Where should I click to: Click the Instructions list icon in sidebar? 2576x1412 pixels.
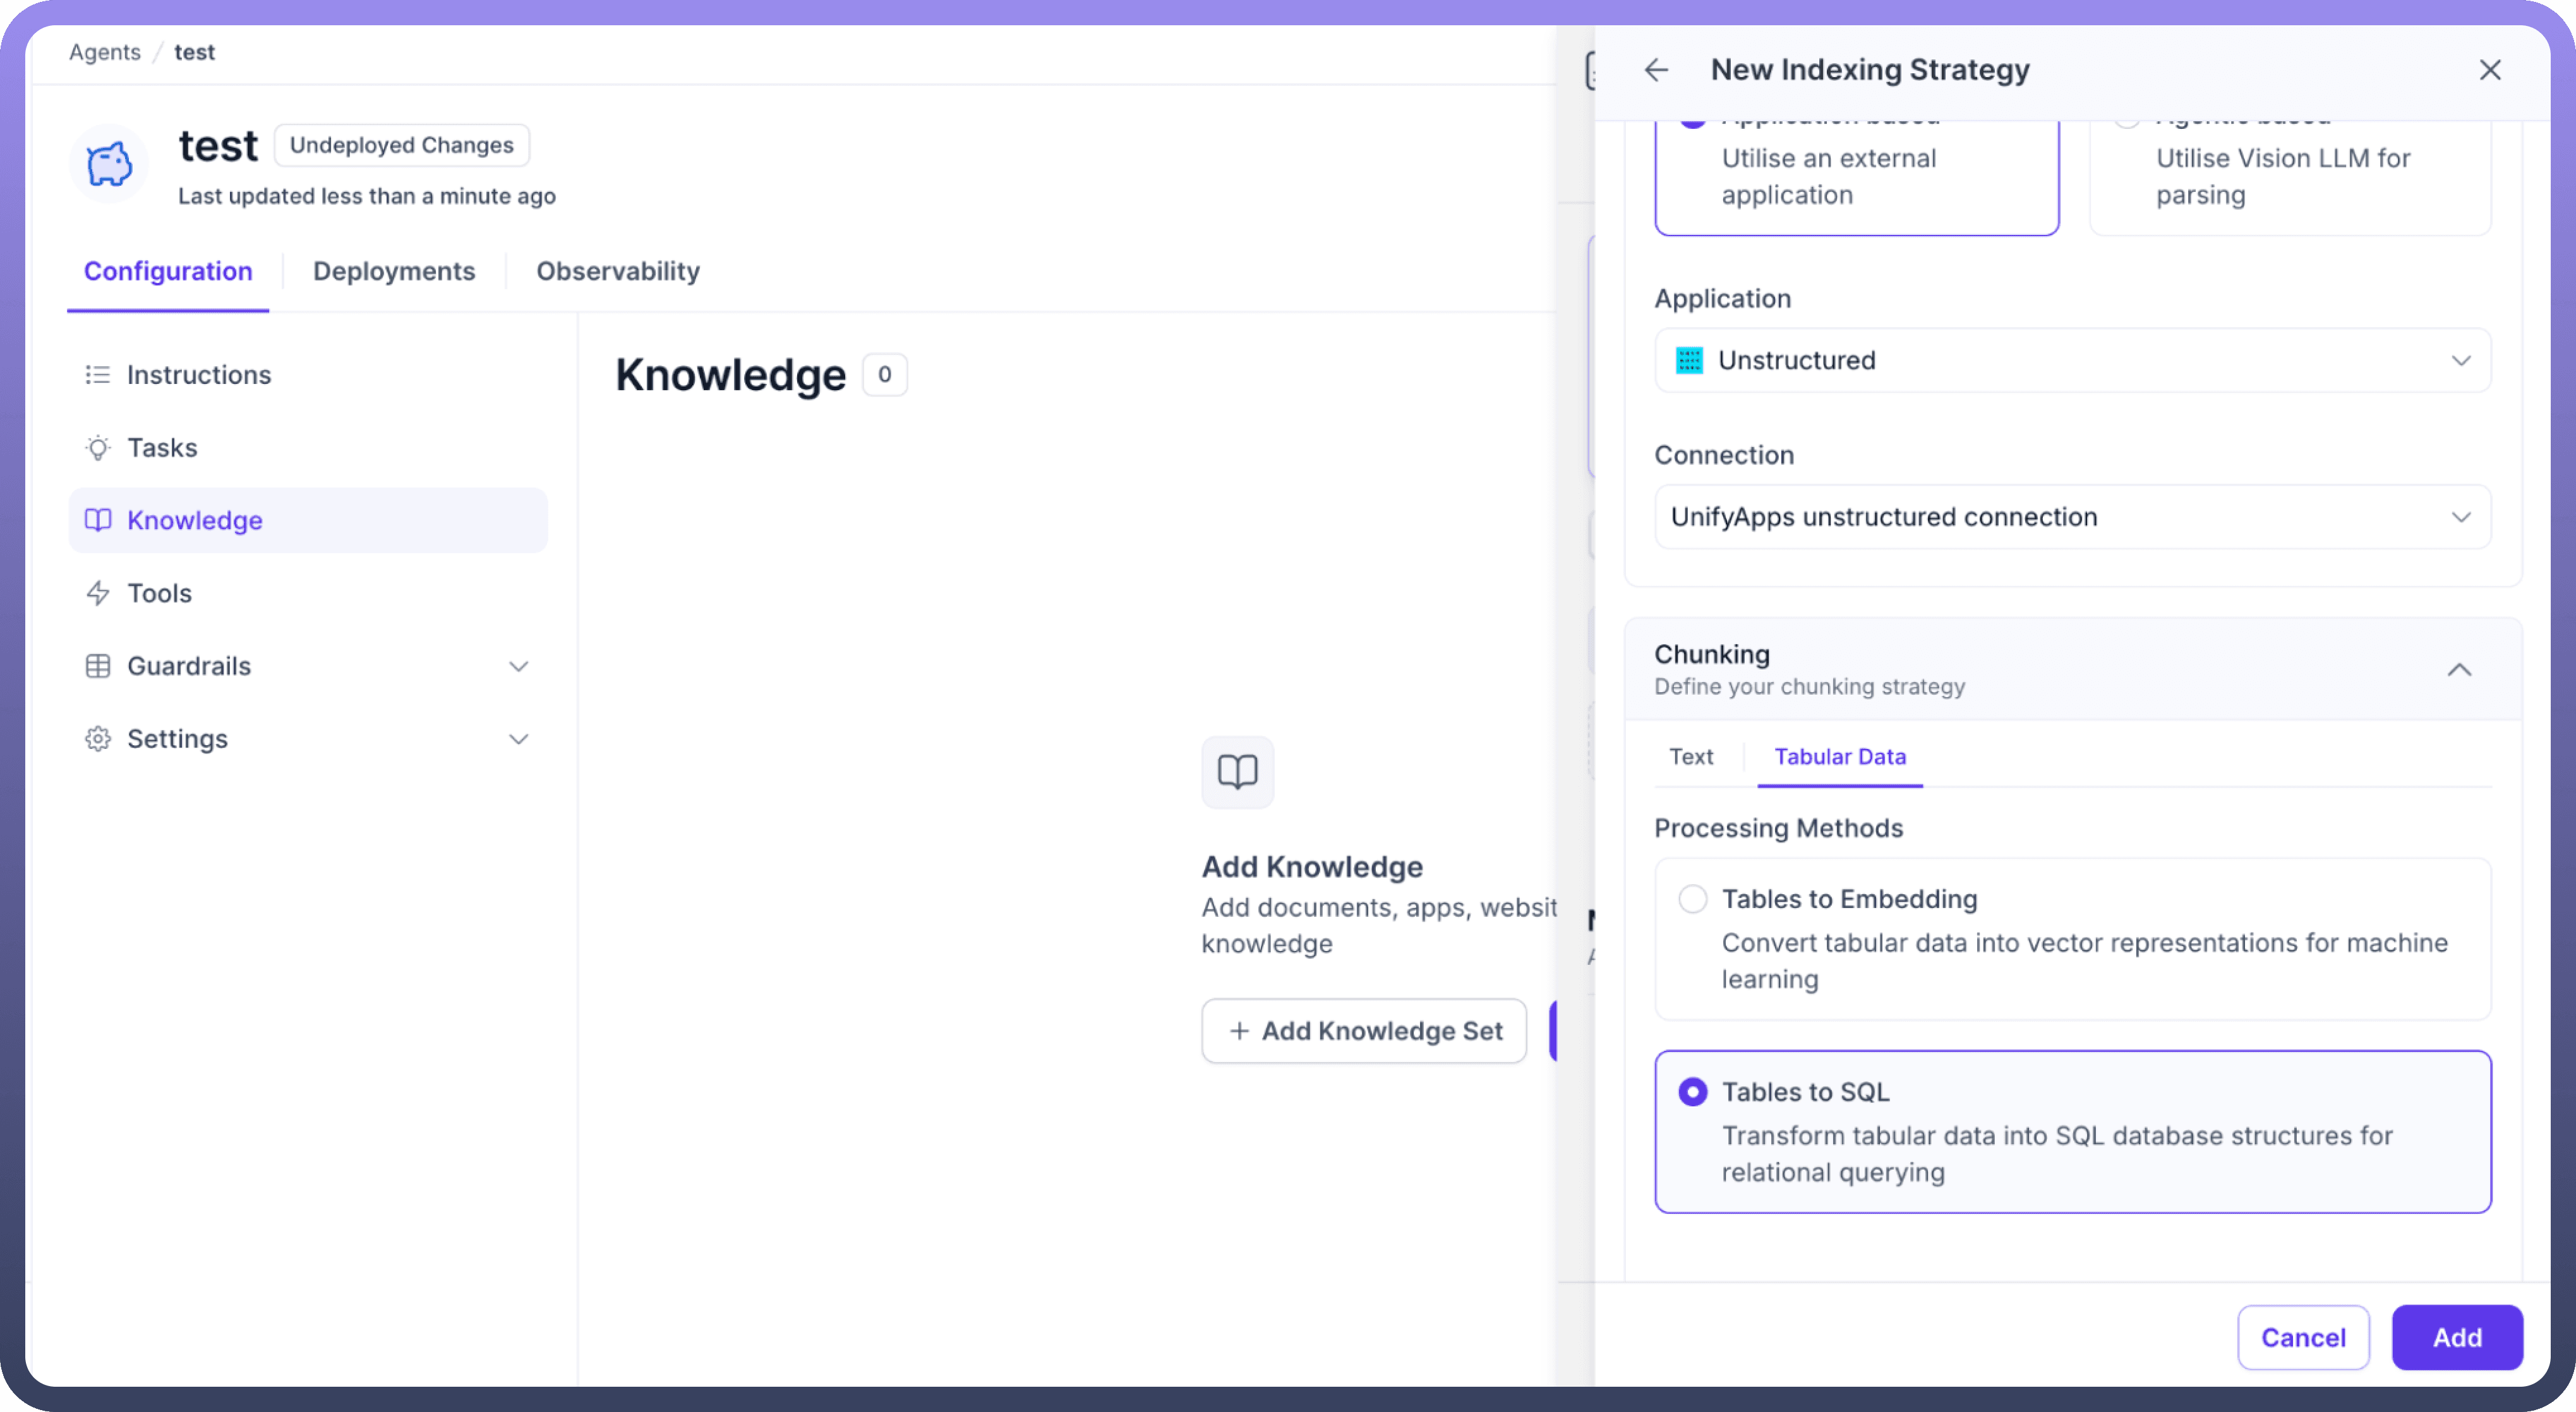(x=97, y=375)
